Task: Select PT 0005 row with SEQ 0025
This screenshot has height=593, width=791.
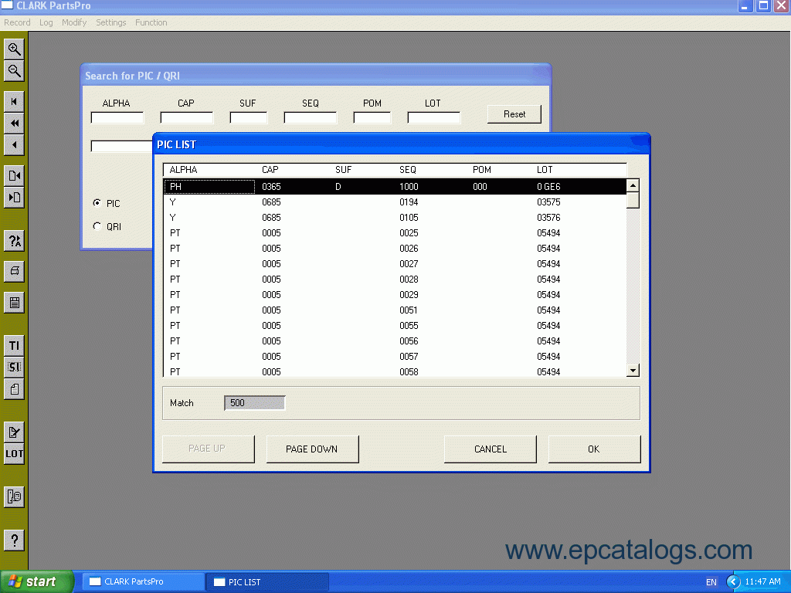Action: click(395, 233)
